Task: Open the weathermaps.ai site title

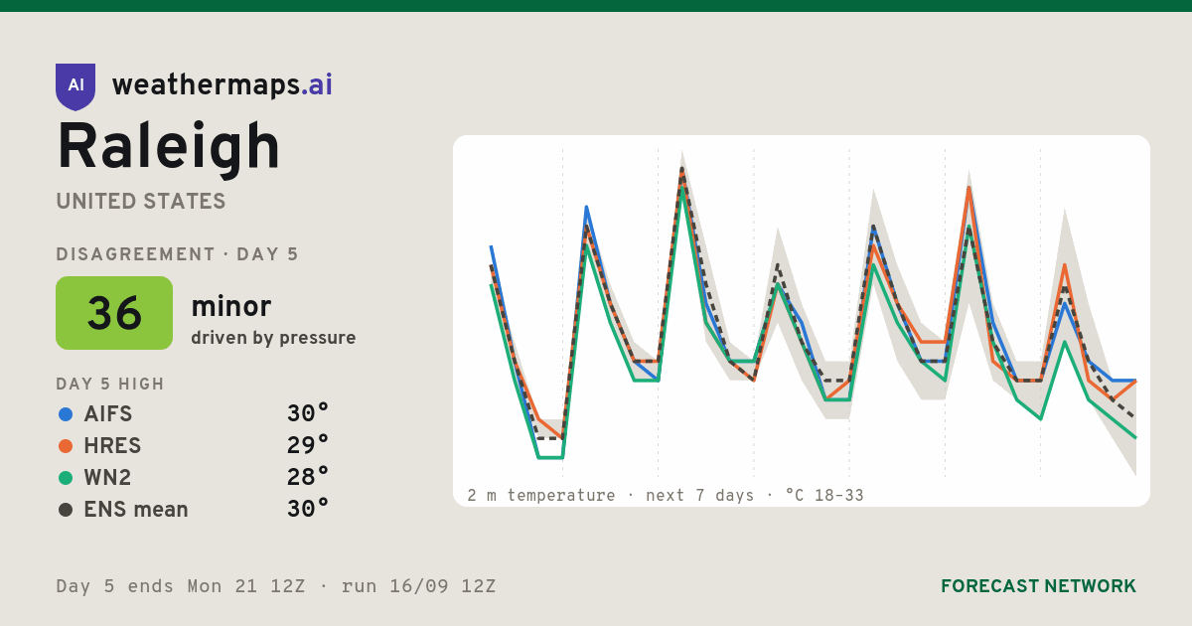Action: tap(223, 84)
